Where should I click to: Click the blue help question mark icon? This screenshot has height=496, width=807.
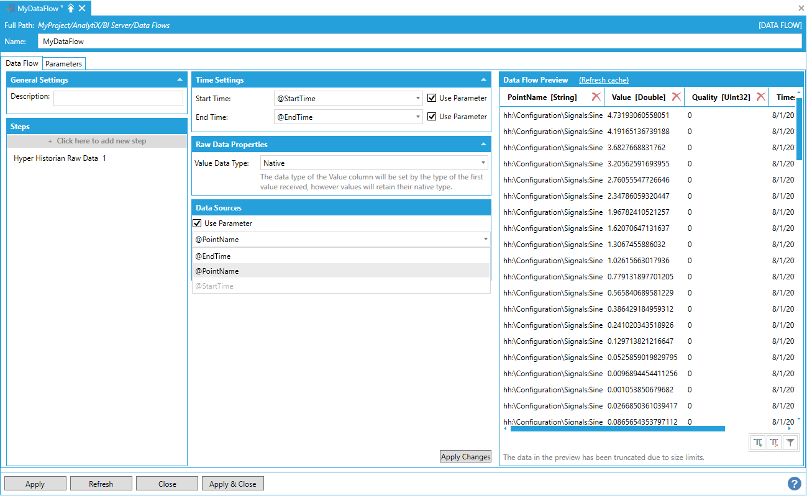coord(794,484)
